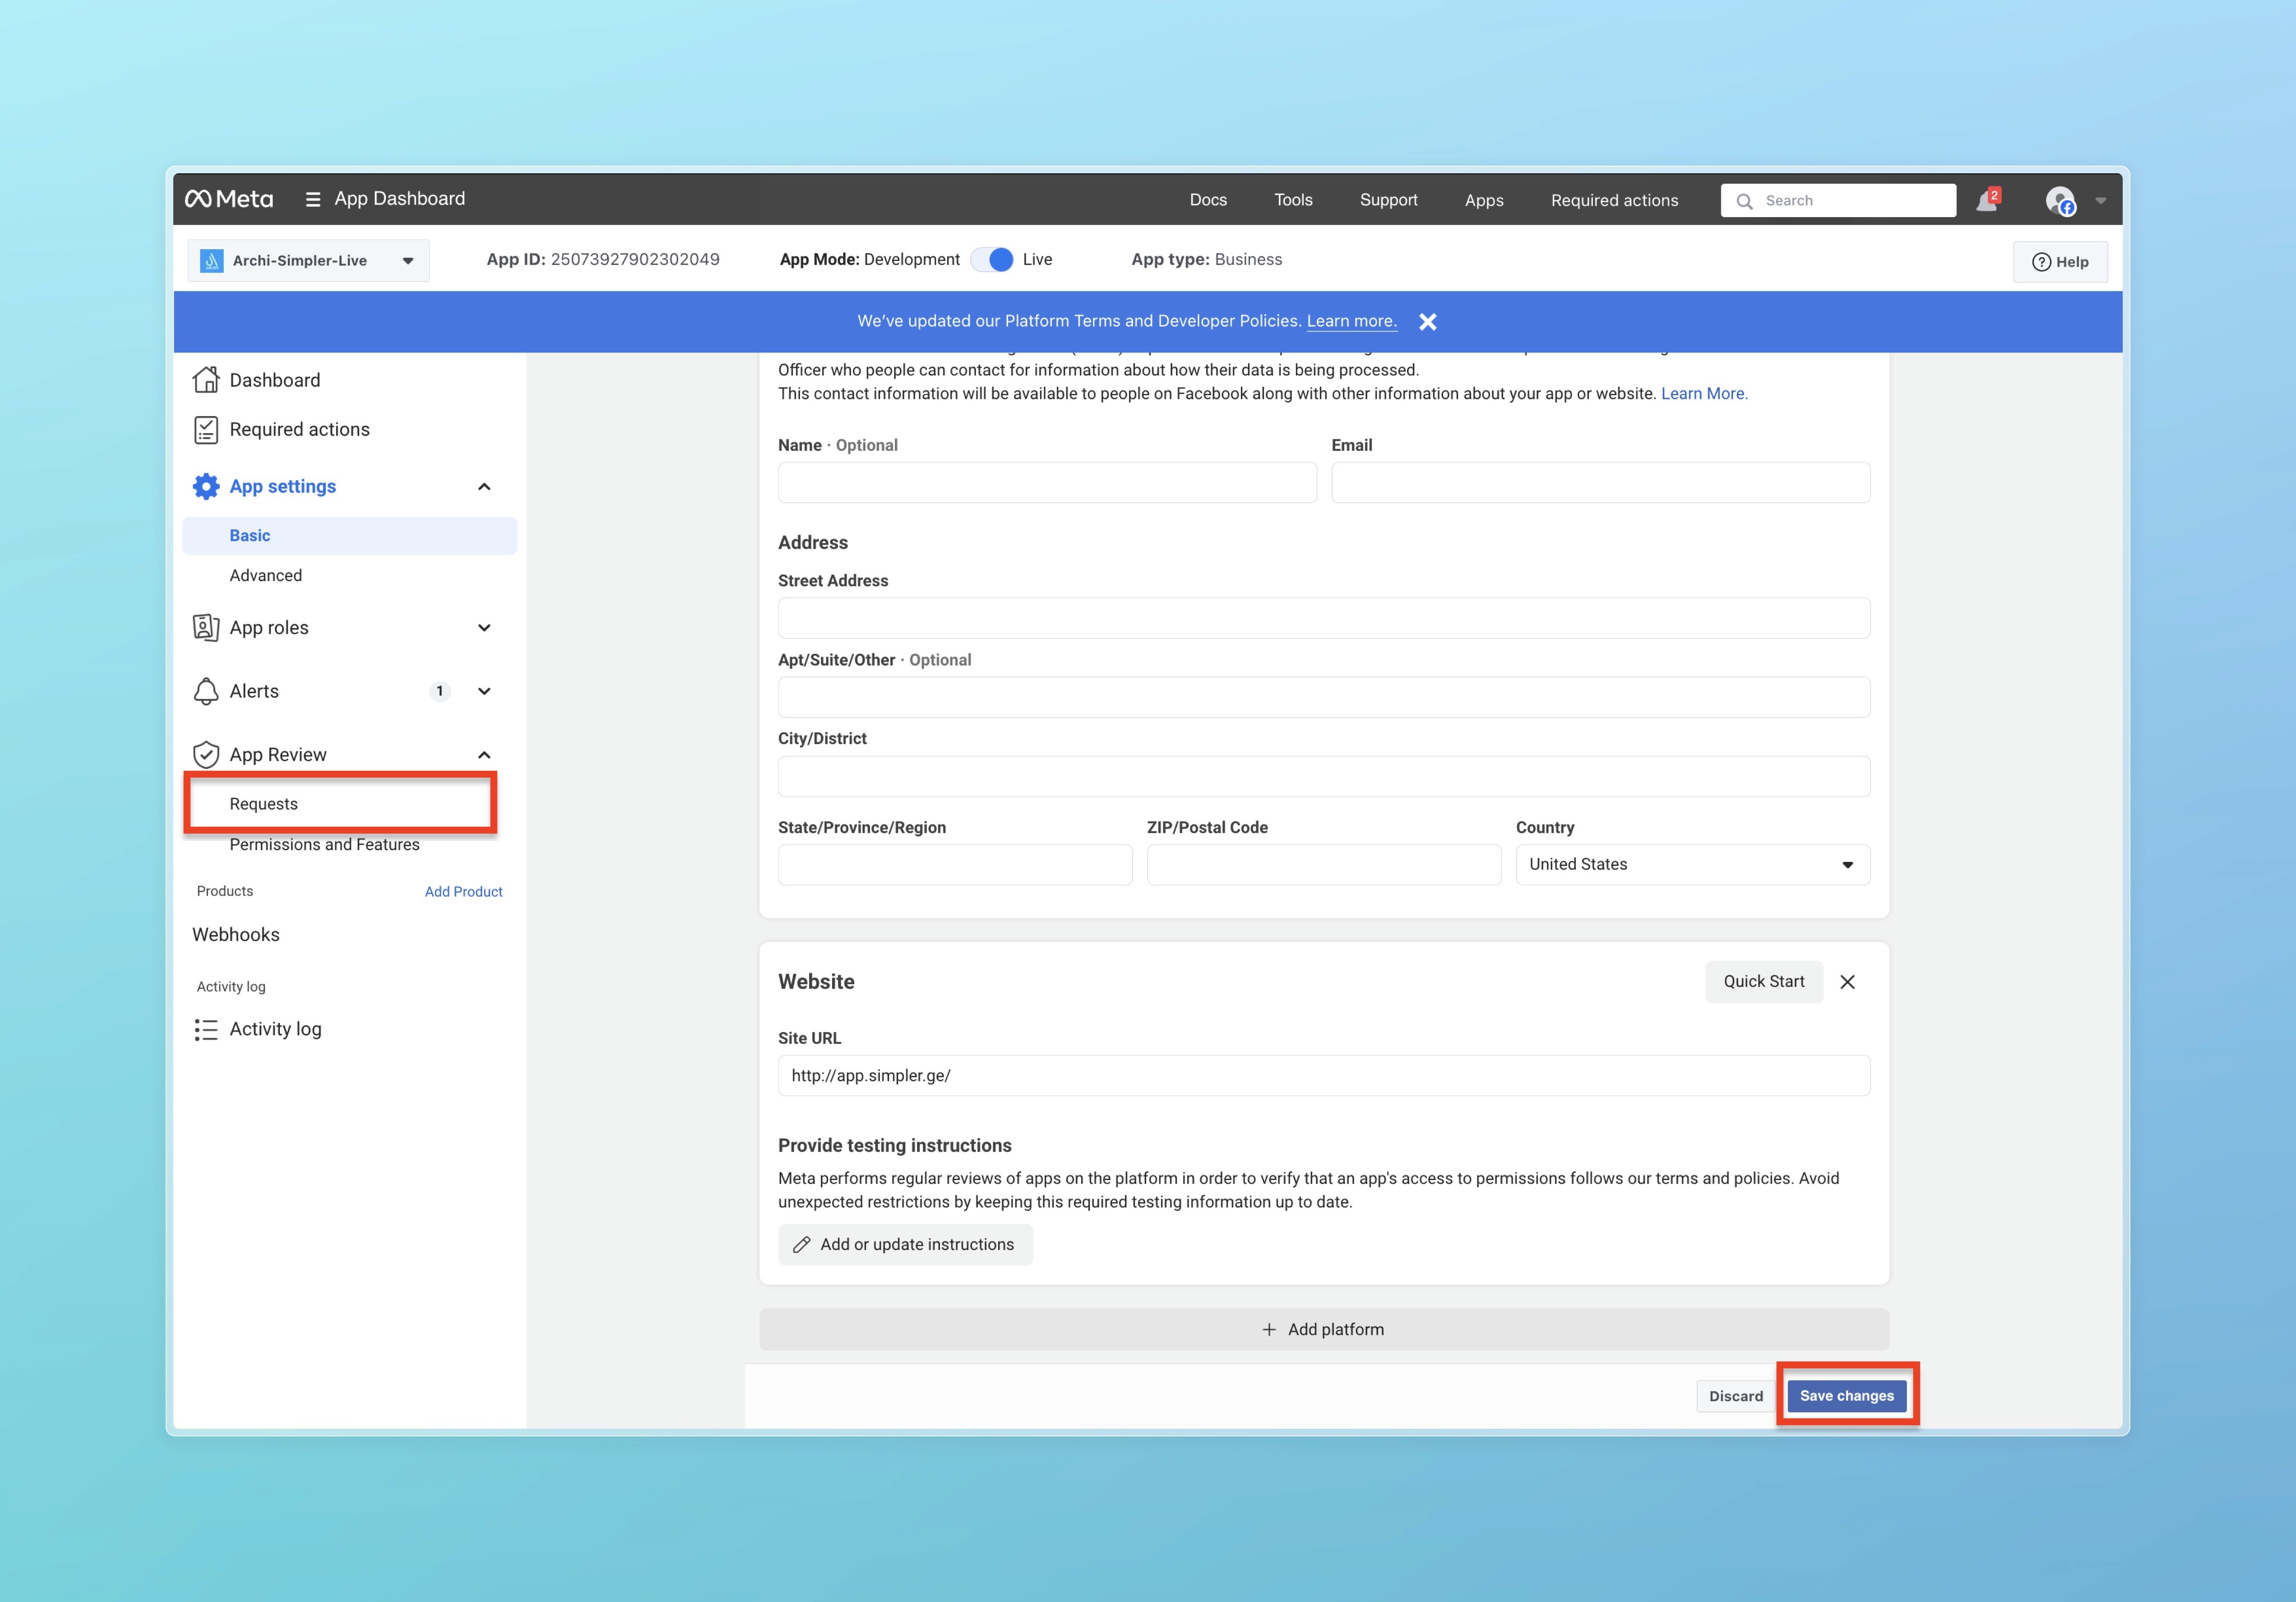Click the Site URL input field
The image size is (2296, 1602).
[x=1323, y=1076]
